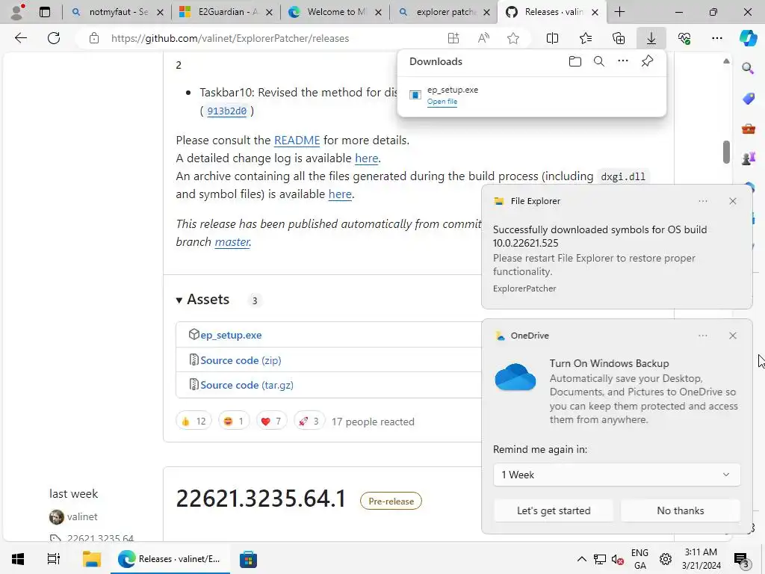
Task: Open sidebar Shopping tag icon
Action: point(748,99)
